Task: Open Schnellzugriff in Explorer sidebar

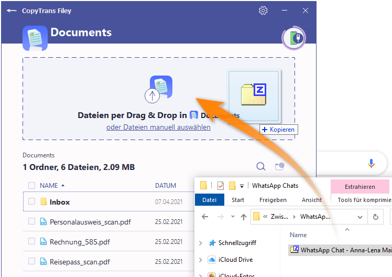Action: point(237,243)
